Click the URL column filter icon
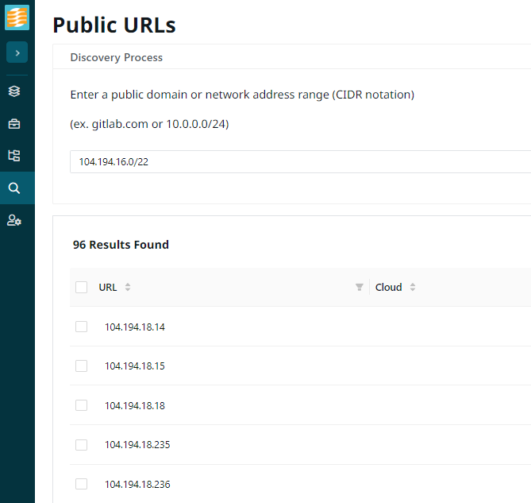Screen dimensions: 531x503 (x=359, y=288)
